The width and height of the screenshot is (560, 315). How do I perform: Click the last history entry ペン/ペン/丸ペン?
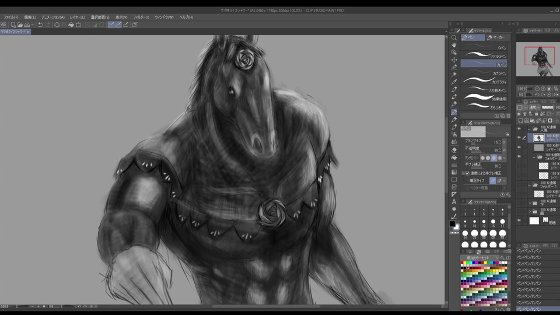(x=538, y=309)
